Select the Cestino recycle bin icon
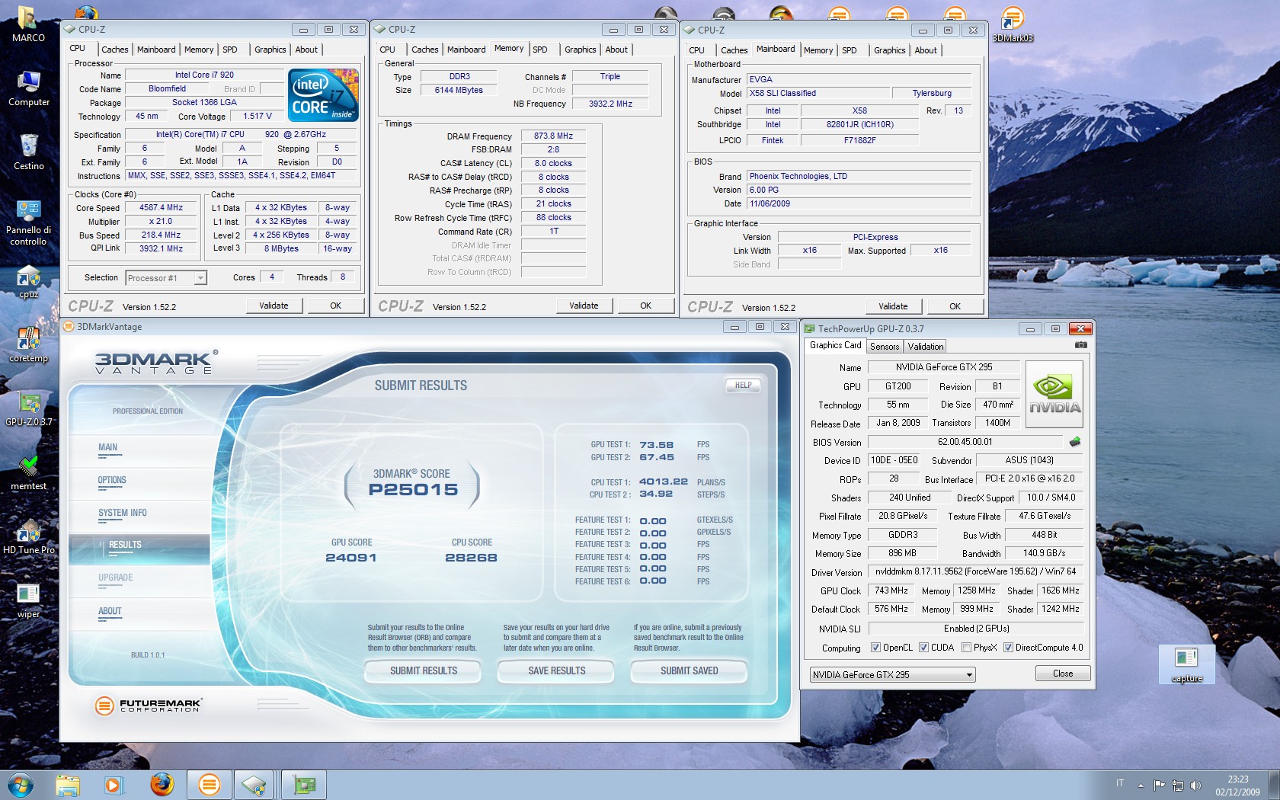 point(29,152)
